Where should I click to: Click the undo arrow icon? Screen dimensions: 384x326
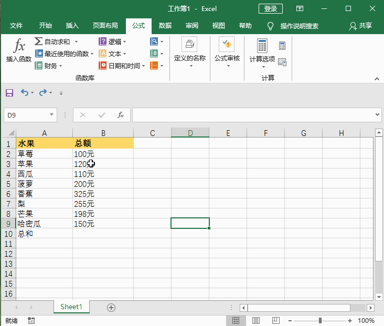click(x=24, y=92)
